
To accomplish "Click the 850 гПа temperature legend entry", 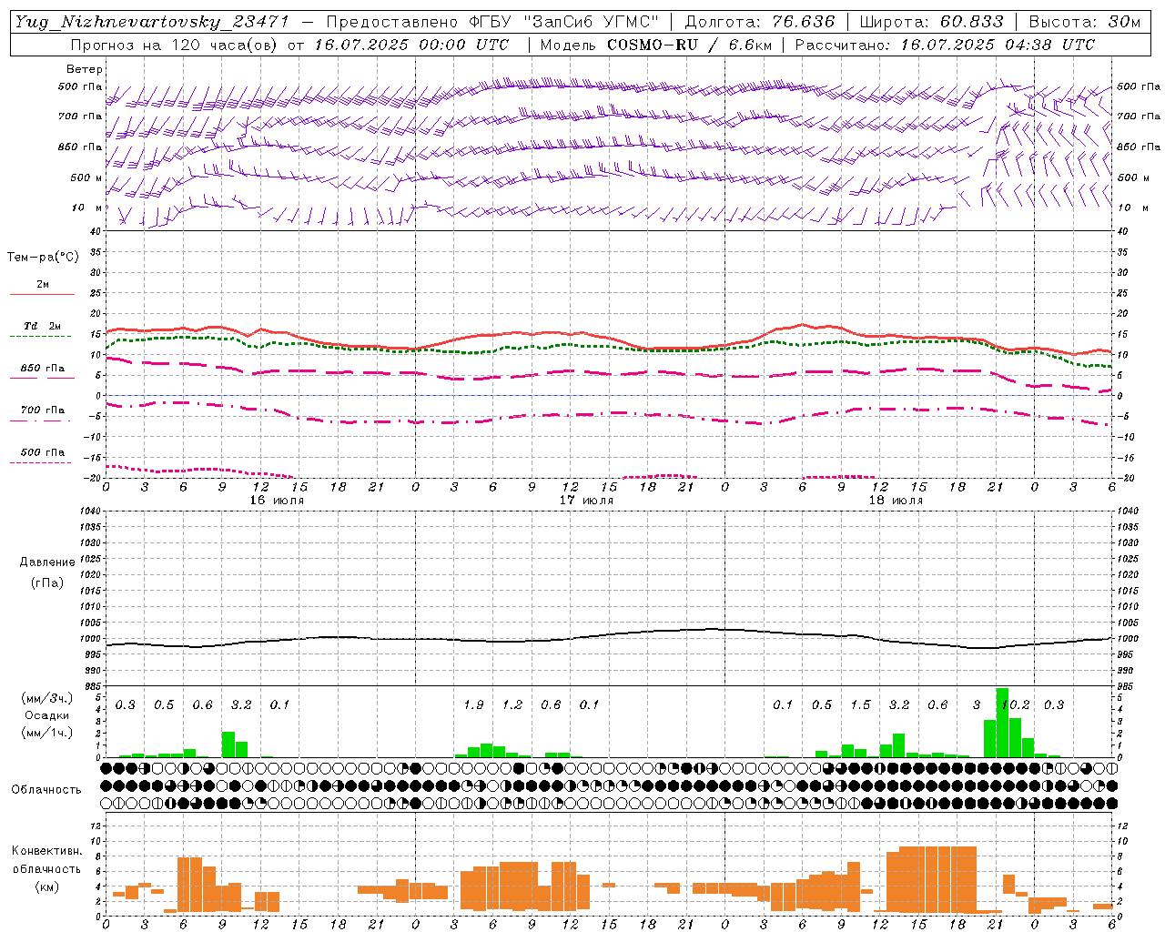I will [x=43, y=369].
